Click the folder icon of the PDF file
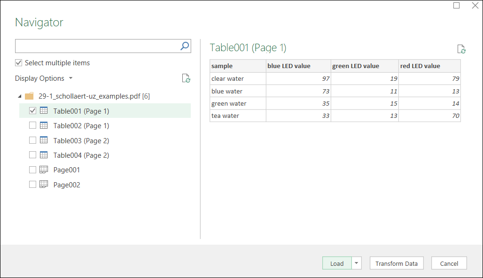 point(29,96)
